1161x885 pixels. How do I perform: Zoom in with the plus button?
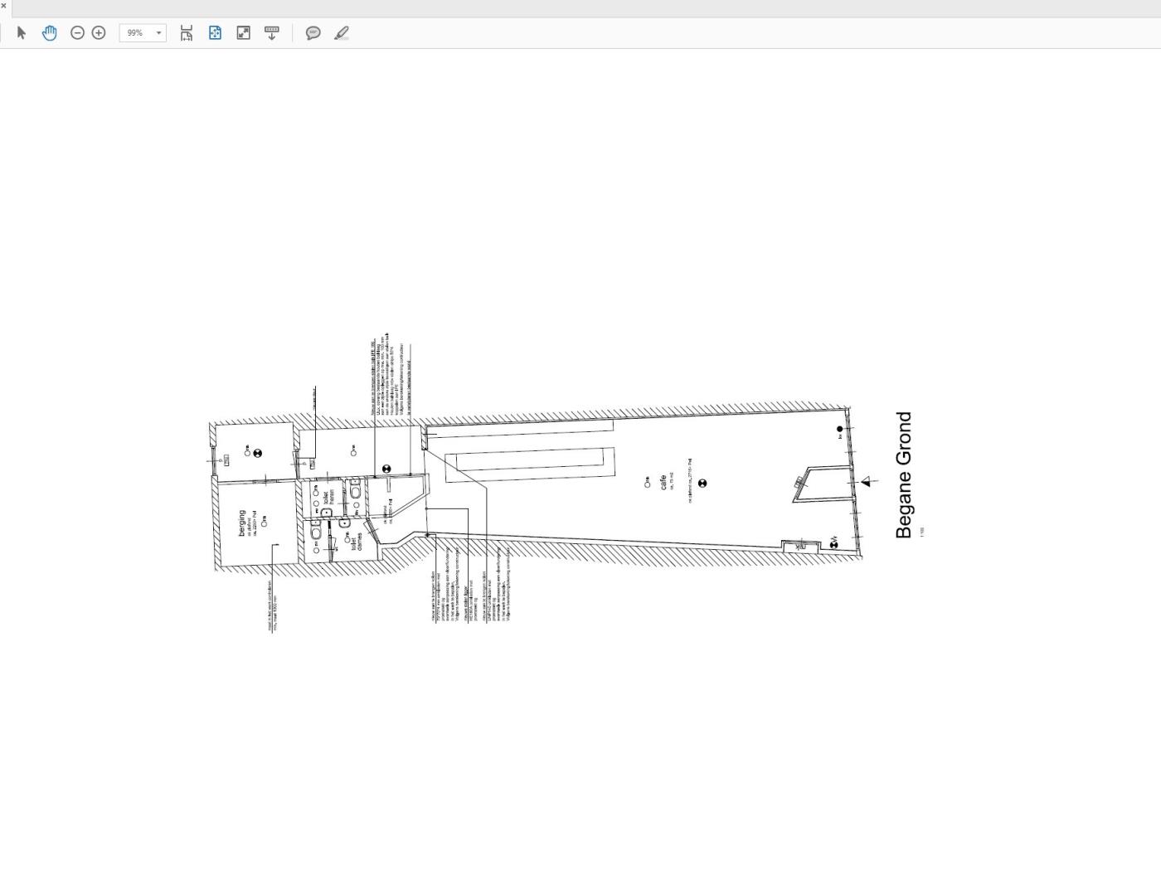99,33
